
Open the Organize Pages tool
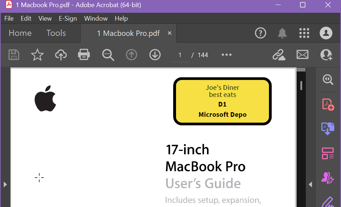[328, 153]
